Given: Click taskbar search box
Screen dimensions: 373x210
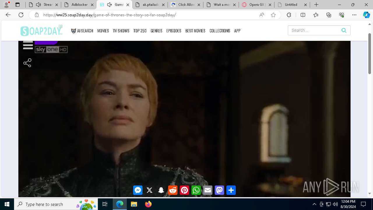Looking at the screenshot, I should click(56, 204).
